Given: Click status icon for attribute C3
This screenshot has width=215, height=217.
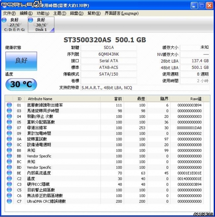Looking at the screenshot, I should pyautogui.click(x=9, y=184).
